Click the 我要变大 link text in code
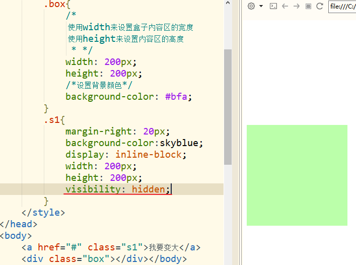The image size is (356, 265). 164,247
